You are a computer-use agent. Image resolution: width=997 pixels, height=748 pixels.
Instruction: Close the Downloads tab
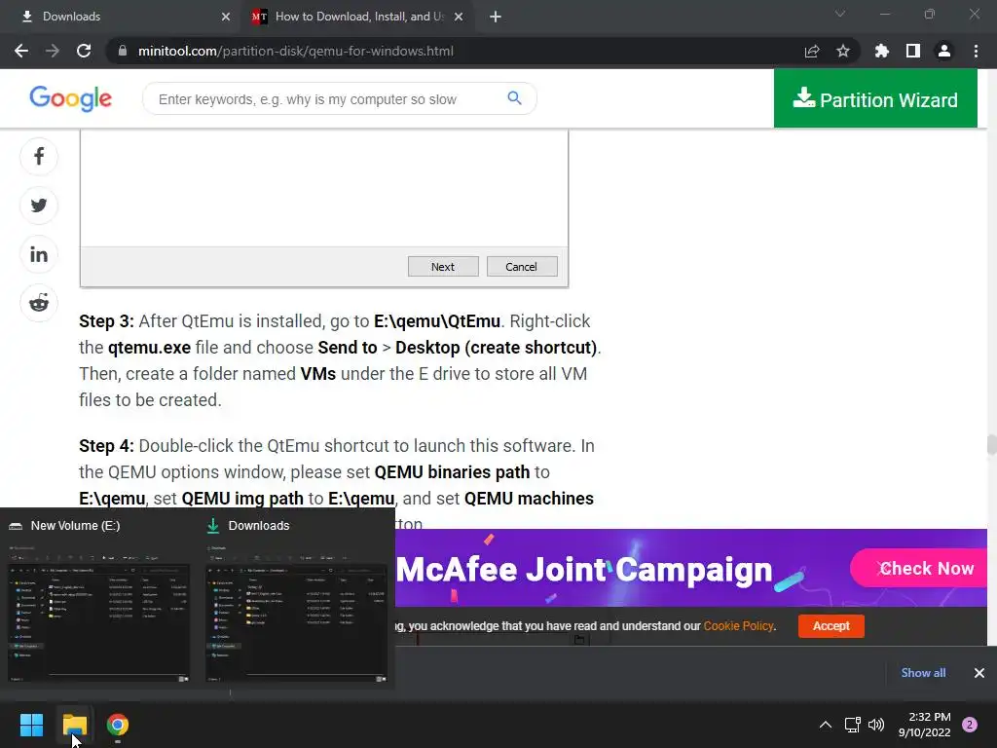[226, 17]
